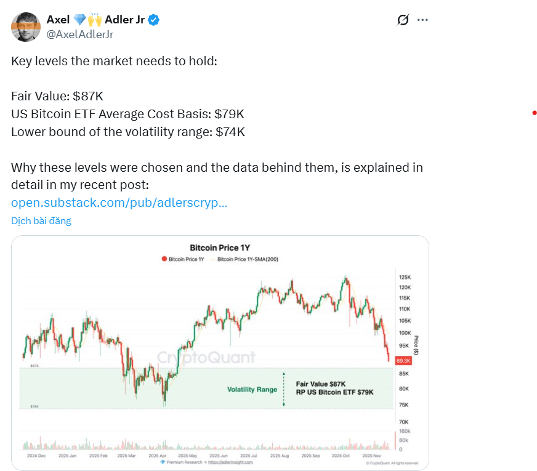This screenshot has width=537, height=471.
Task: Click the red Bitcoin Price 1Y legend dot
Action: (x=164, y=259)
